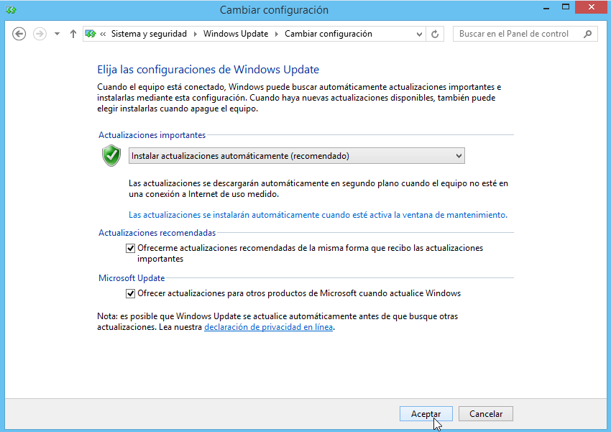Go up one level with Up arrow
This screenshot has width=611, height=432.
[73, 34]
